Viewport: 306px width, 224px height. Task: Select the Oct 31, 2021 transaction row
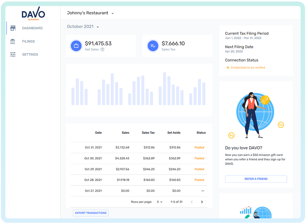point(139,147)
